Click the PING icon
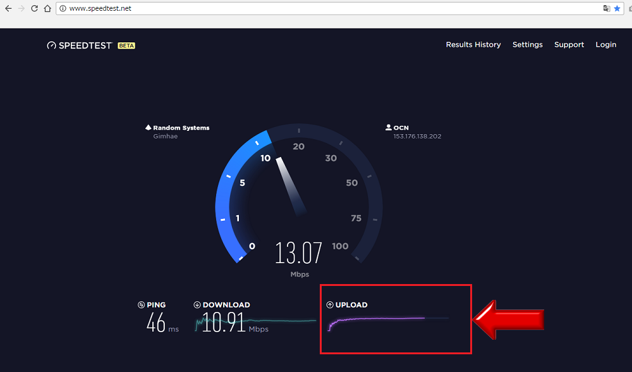632x372 pixels. coord(141,305)
